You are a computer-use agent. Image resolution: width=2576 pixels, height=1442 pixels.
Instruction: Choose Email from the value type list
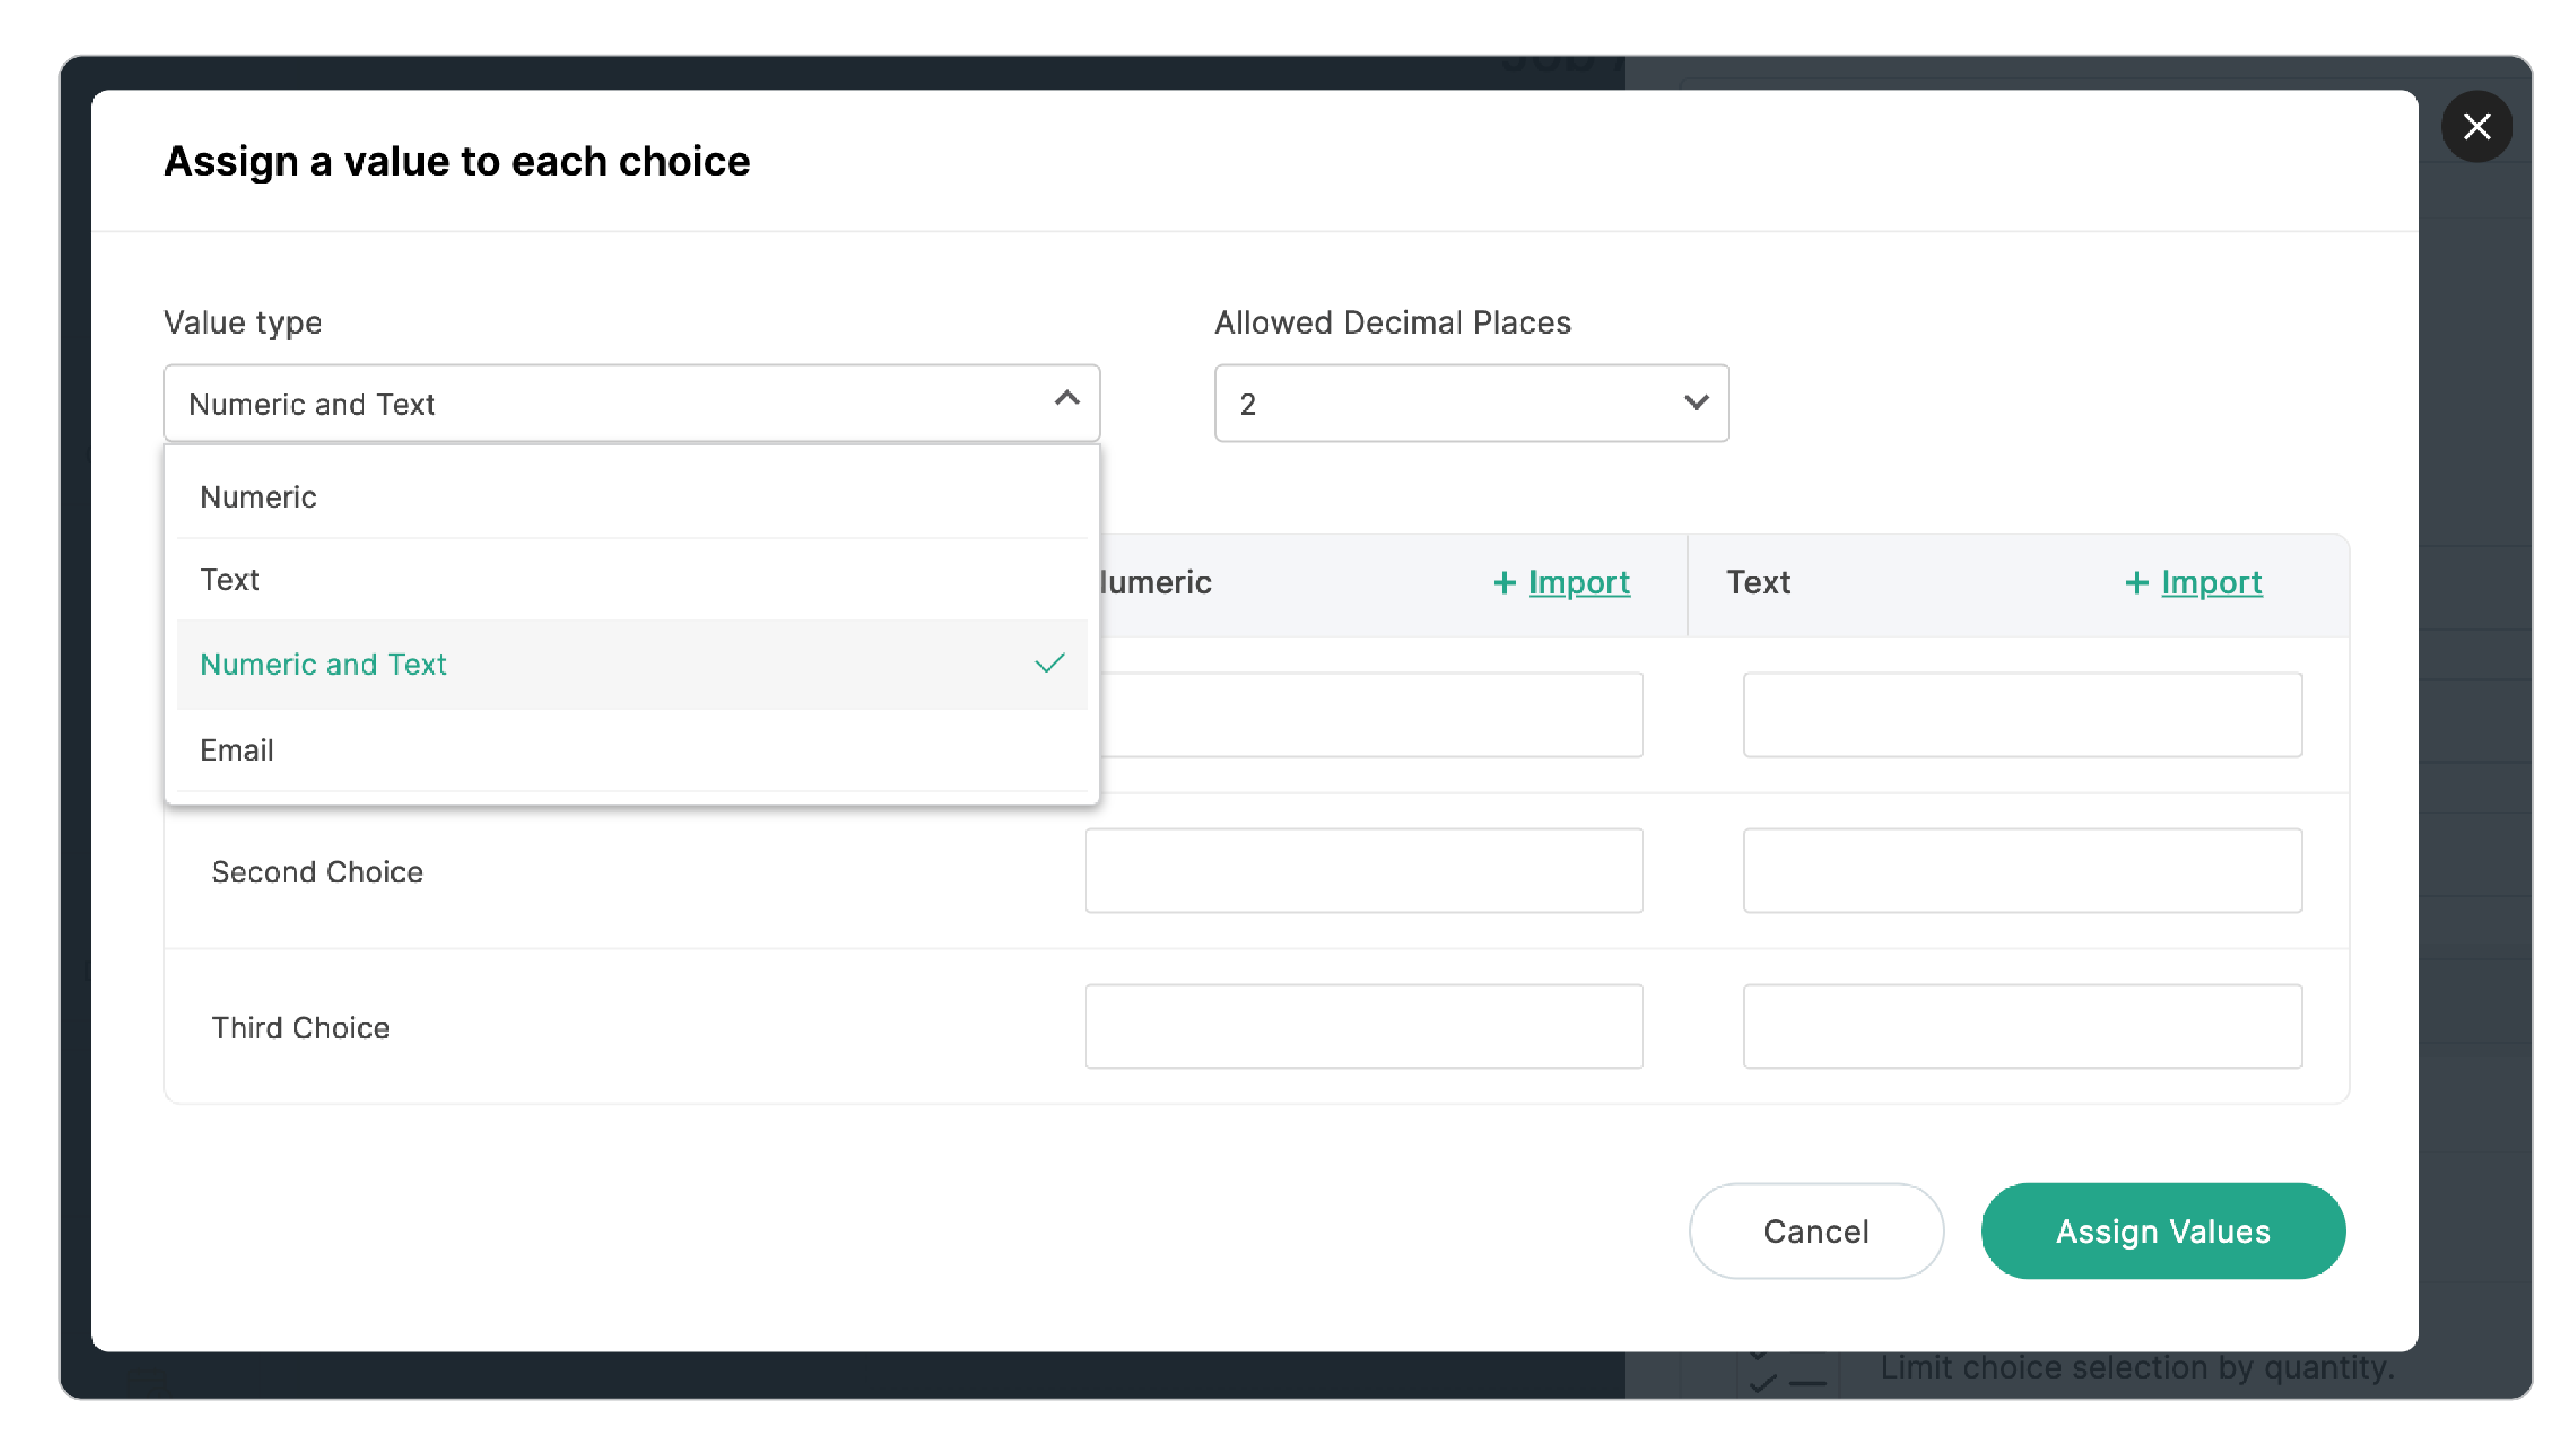click(237, 750)
